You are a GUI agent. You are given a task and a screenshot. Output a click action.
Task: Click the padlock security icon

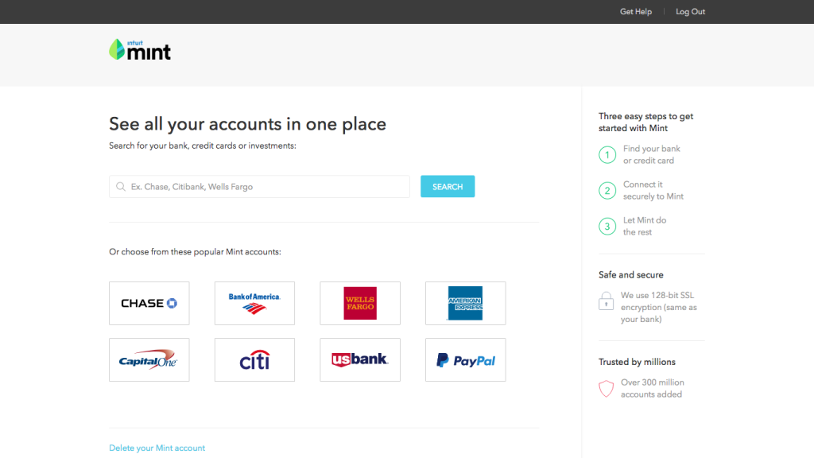coord(607,301)
